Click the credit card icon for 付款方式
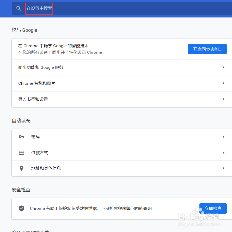Viewport: 232px width, 232px height. pos(21,152)
